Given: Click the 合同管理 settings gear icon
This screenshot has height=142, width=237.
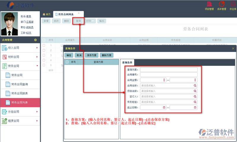Looking at the screenshot, I should pos(35,40).
